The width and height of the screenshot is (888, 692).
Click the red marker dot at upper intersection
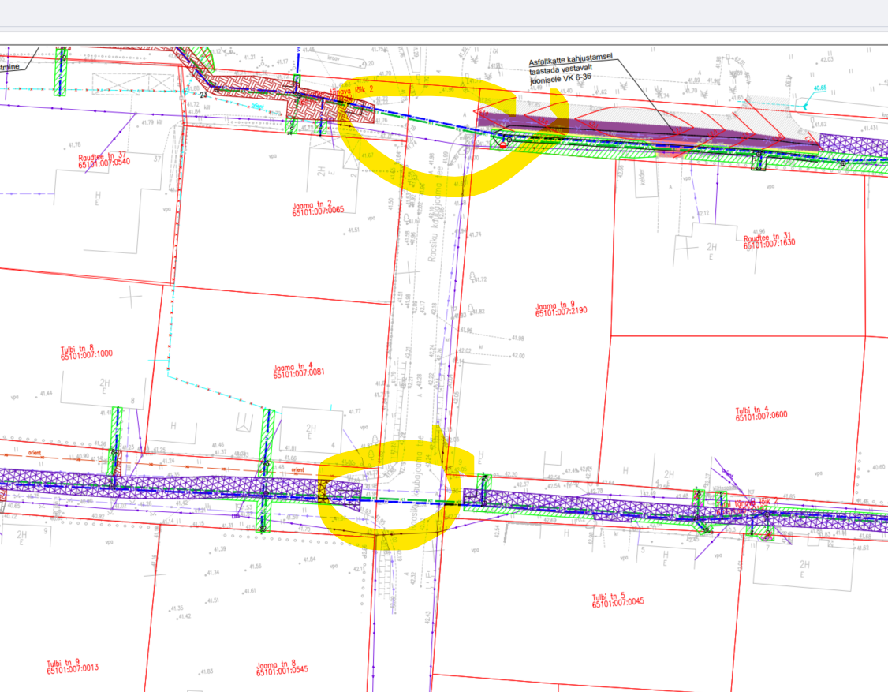click(x=503, y=145)
